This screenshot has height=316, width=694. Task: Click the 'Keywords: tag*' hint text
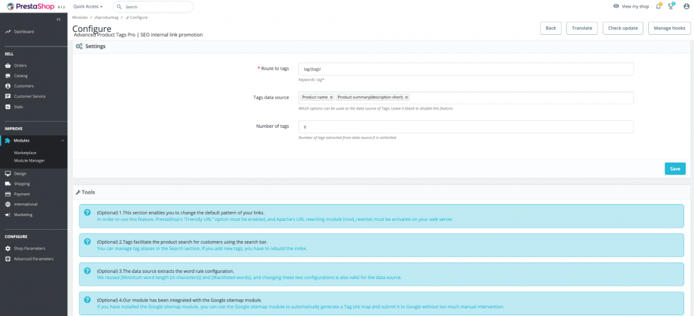(312, 80)
